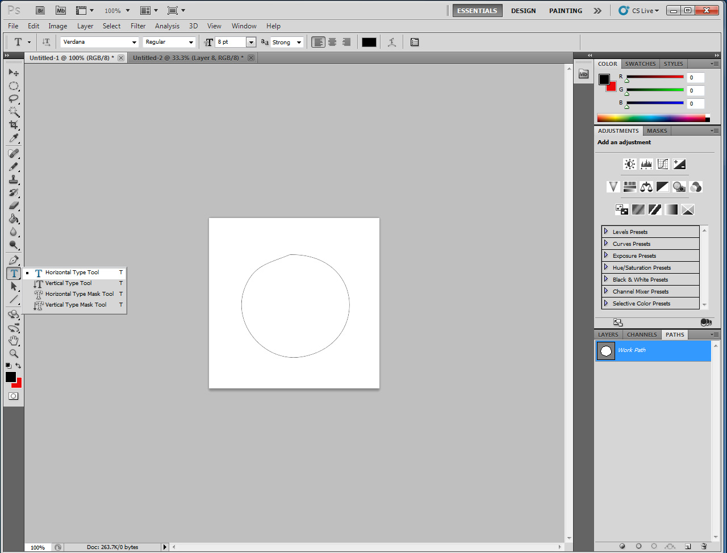
Task: Select the Eyedropper tool
Action: tap(14, 138)
